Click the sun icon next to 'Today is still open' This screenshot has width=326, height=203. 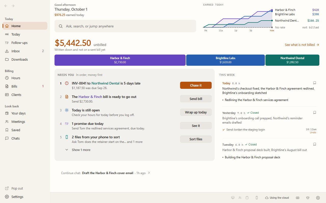coord(67,110)
